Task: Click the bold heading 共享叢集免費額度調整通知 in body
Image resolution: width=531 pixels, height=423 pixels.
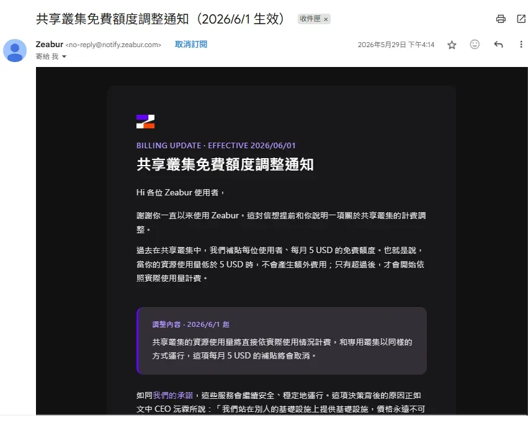Action: pyautogui.click(x=225, y=164)
